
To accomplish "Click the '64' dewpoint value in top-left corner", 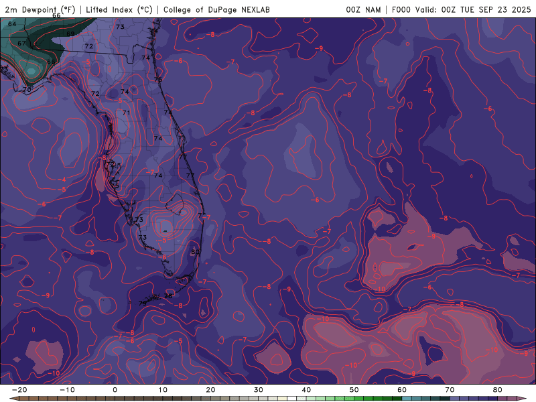I will click(12, 24).
